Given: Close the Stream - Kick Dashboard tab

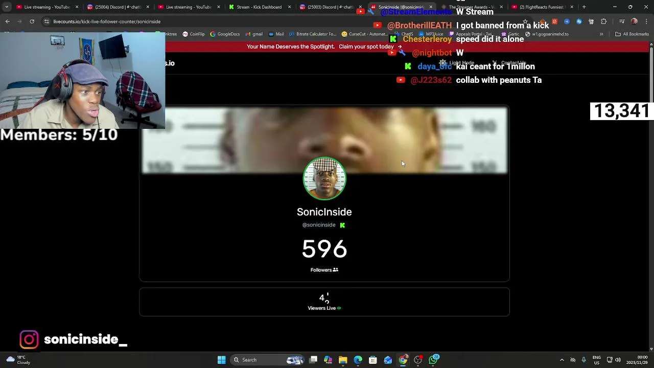Looking at the screenshot, I should point(289,7).
